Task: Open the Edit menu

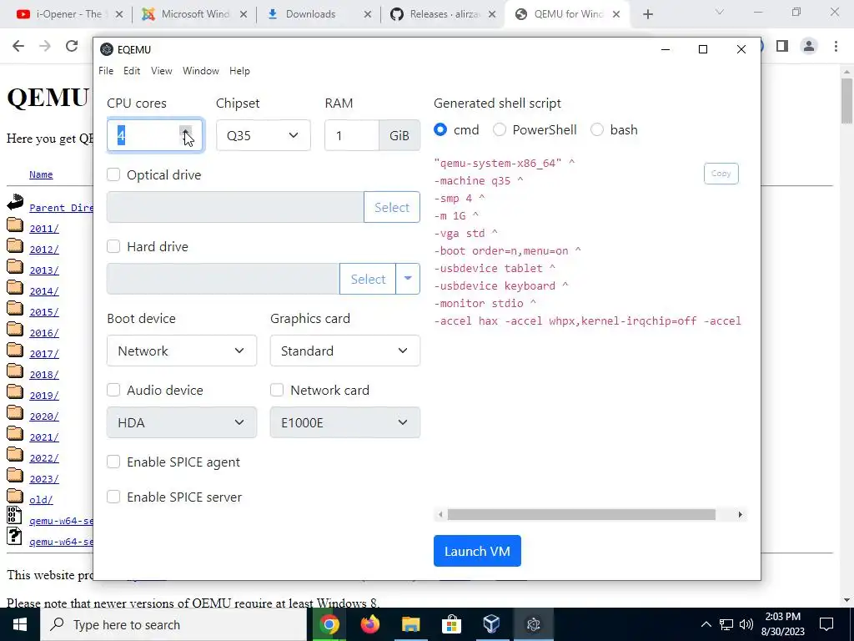Action: (x=131, y=71)
